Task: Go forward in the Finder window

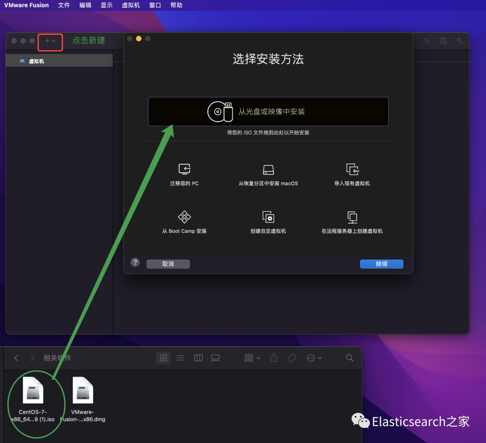Action: coord(32,358)
